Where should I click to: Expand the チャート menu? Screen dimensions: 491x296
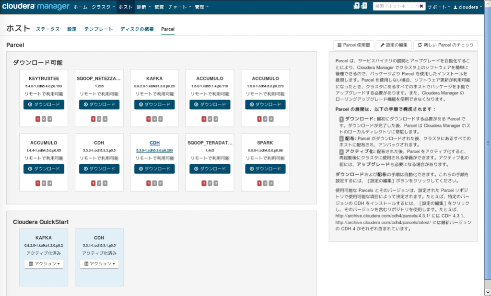point(179,7)
